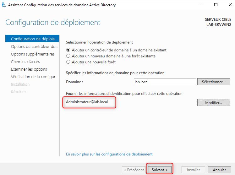Click the Sélectionner... button
This screenshot has width=235, height=175.
pos(213,82)
